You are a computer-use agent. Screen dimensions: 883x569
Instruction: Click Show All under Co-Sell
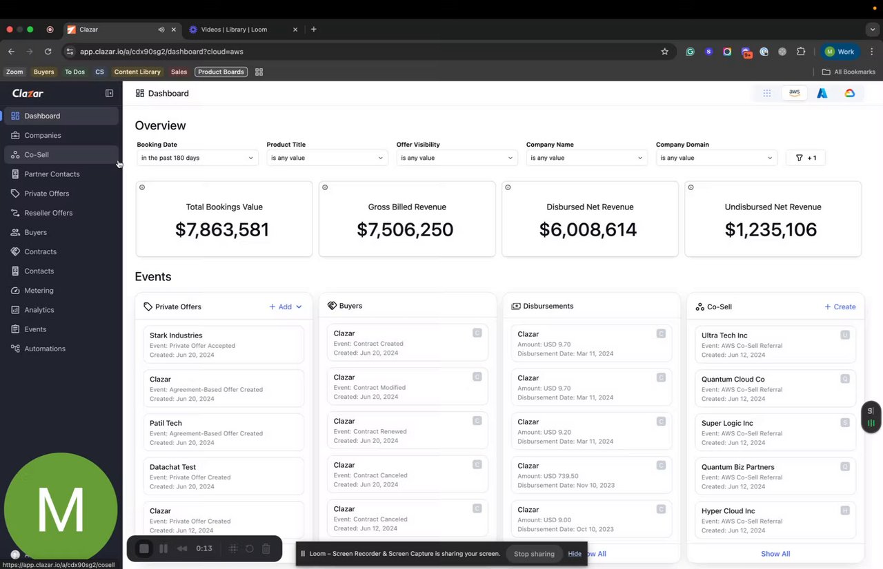(775, 554)
